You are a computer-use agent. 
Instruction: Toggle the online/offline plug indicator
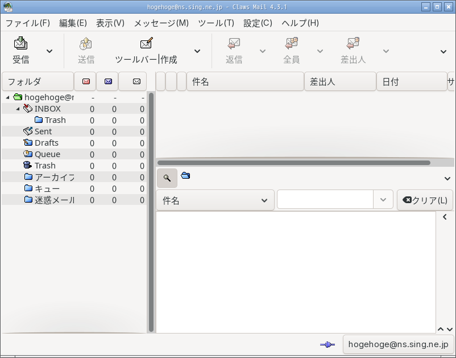(327, 344)
